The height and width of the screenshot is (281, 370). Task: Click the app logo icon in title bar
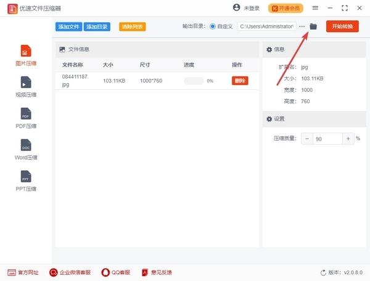click(x=12, y=9)
